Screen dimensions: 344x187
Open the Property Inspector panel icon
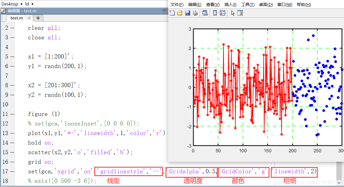point(240,13)
